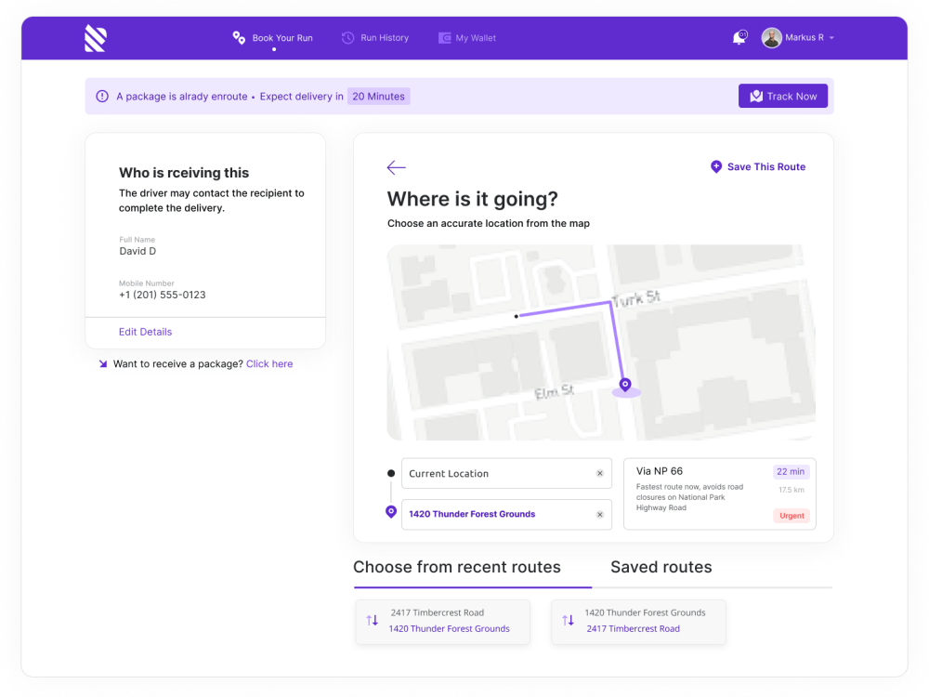
Task: Clear the 1420 Thunder Forest Grounds field
Action: [x=599, y=515]
